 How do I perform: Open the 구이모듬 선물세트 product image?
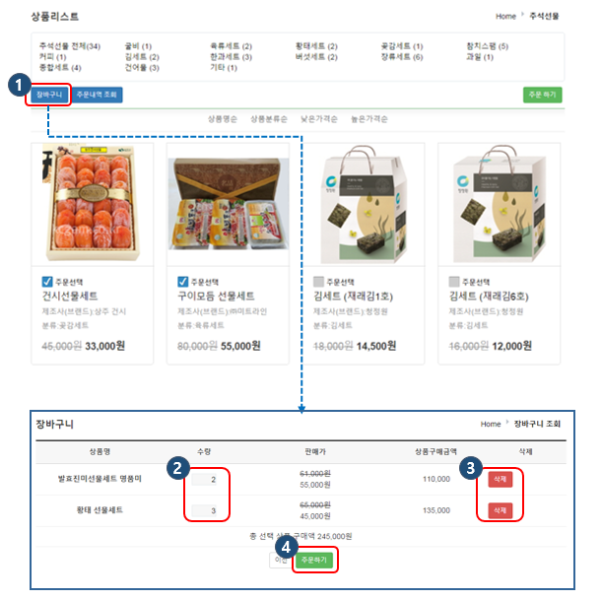(228, 204)
